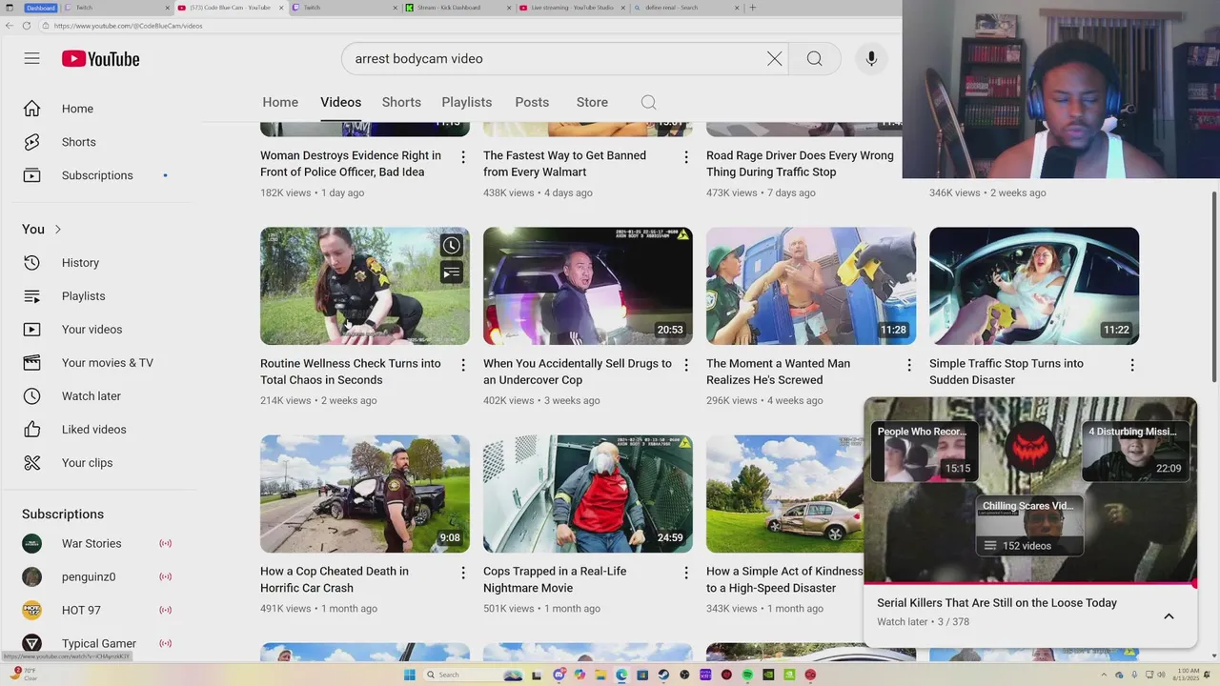Open Typical Gamer subscription
The image size is (1220, 686).
(x=98, y=644)
